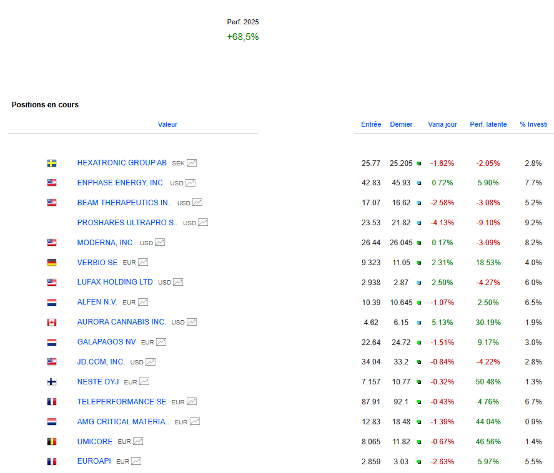Click the Belgian flag beside UMICORE
Screen dimensions: 554x473
52,442
